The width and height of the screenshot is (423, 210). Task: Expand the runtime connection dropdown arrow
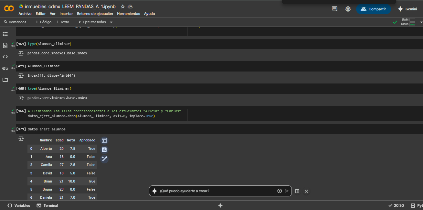(421, 22)
